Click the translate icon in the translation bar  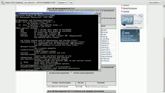[3, 3]
